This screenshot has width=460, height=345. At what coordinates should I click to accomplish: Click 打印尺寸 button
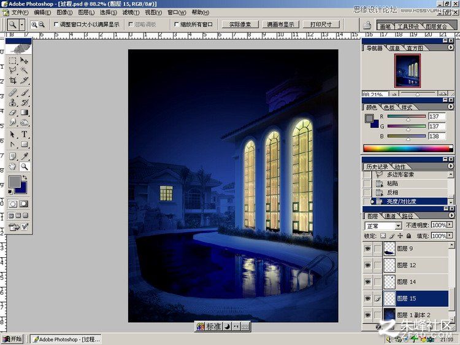321,25
